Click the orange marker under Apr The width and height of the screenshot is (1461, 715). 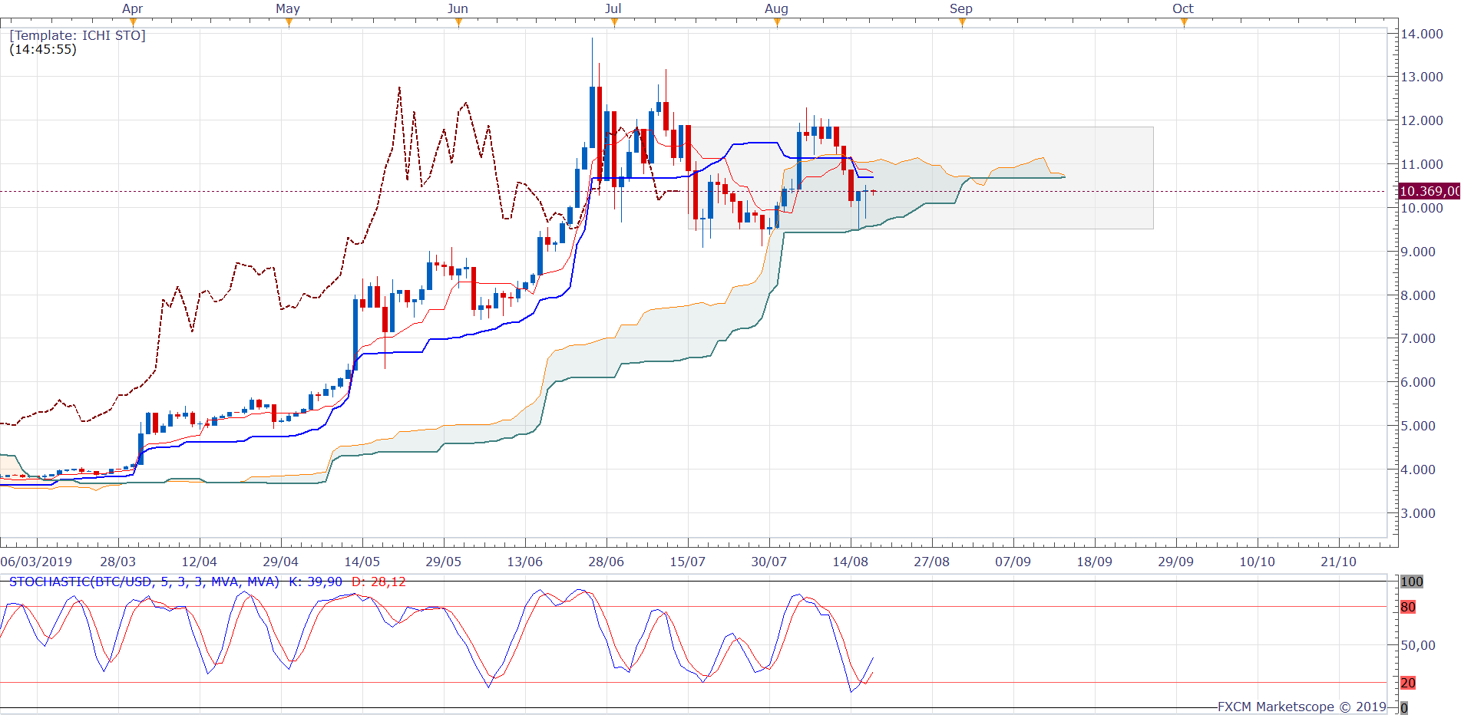(x=133, y=22)
